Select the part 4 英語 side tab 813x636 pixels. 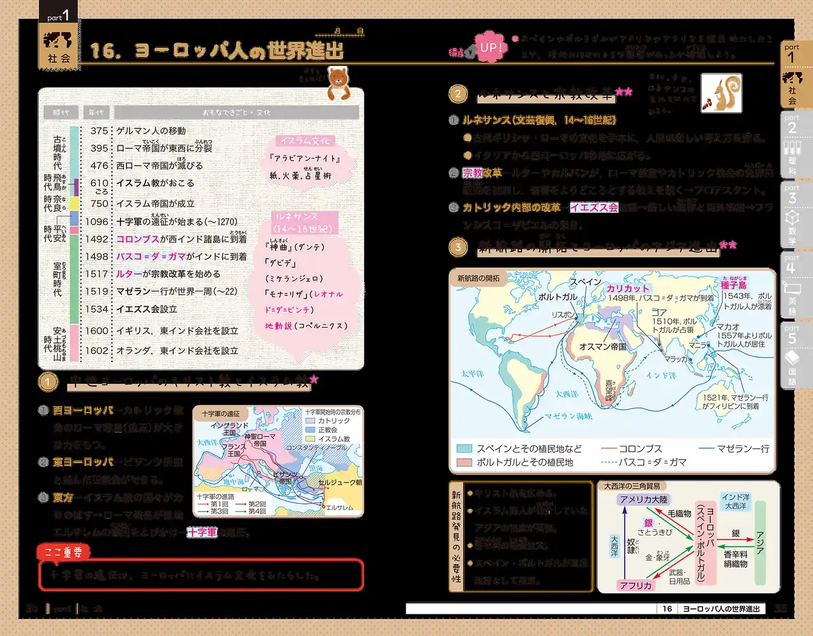[792, 286]
